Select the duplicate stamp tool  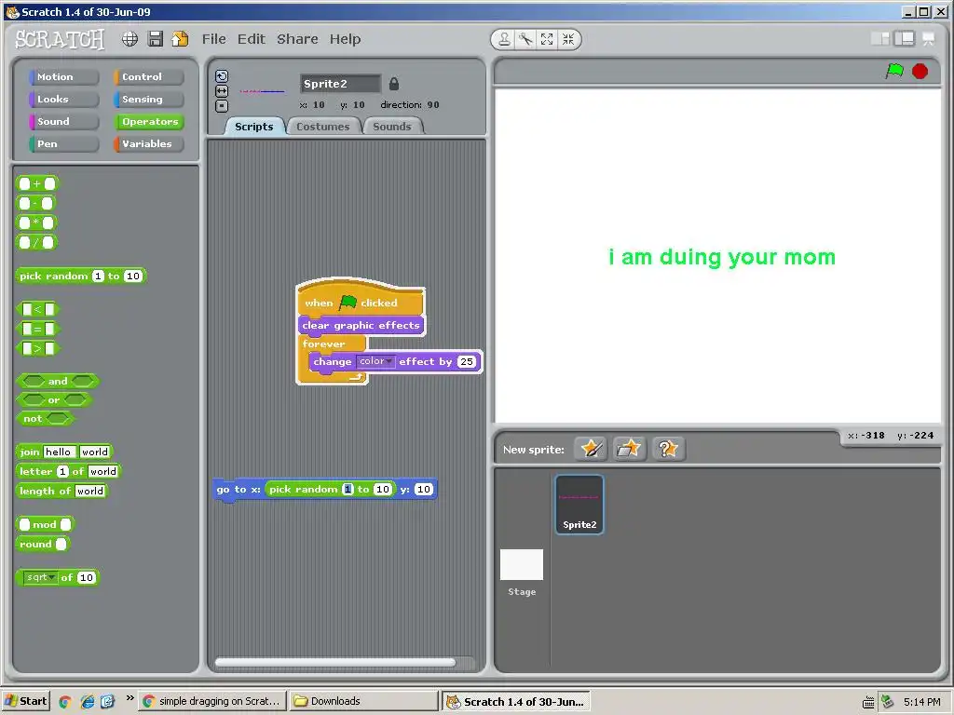(x=504, y=39)
